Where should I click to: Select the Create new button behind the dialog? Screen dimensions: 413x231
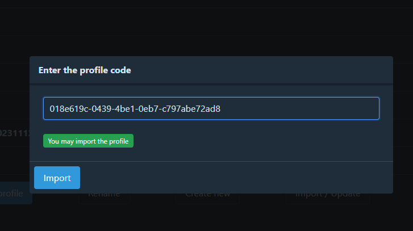(207, 195)
